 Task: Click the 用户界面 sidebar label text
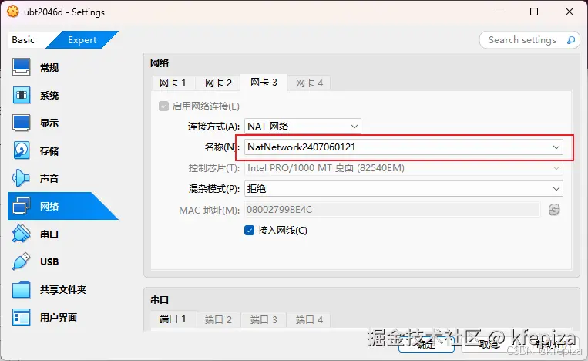click(59, 318)
